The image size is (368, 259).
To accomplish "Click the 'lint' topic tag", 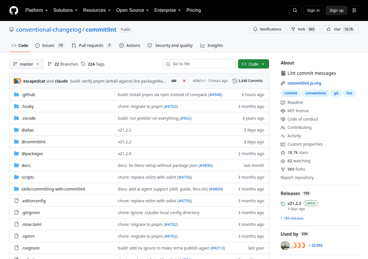I will coord(349,93).
